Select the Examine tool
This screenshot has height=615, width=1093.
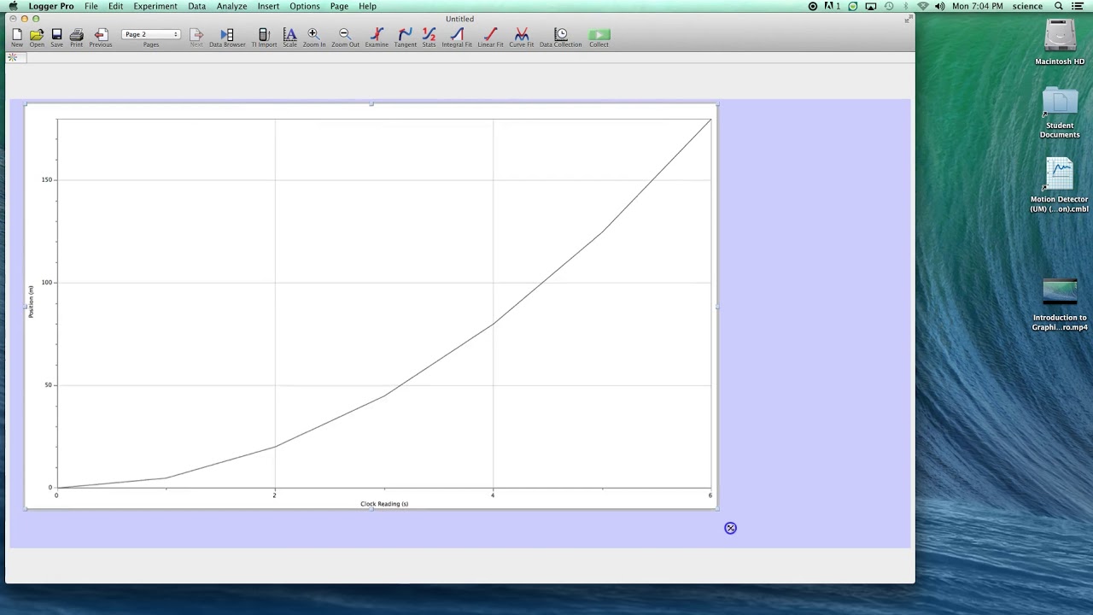pyautogui.click(x=377, y=36)
